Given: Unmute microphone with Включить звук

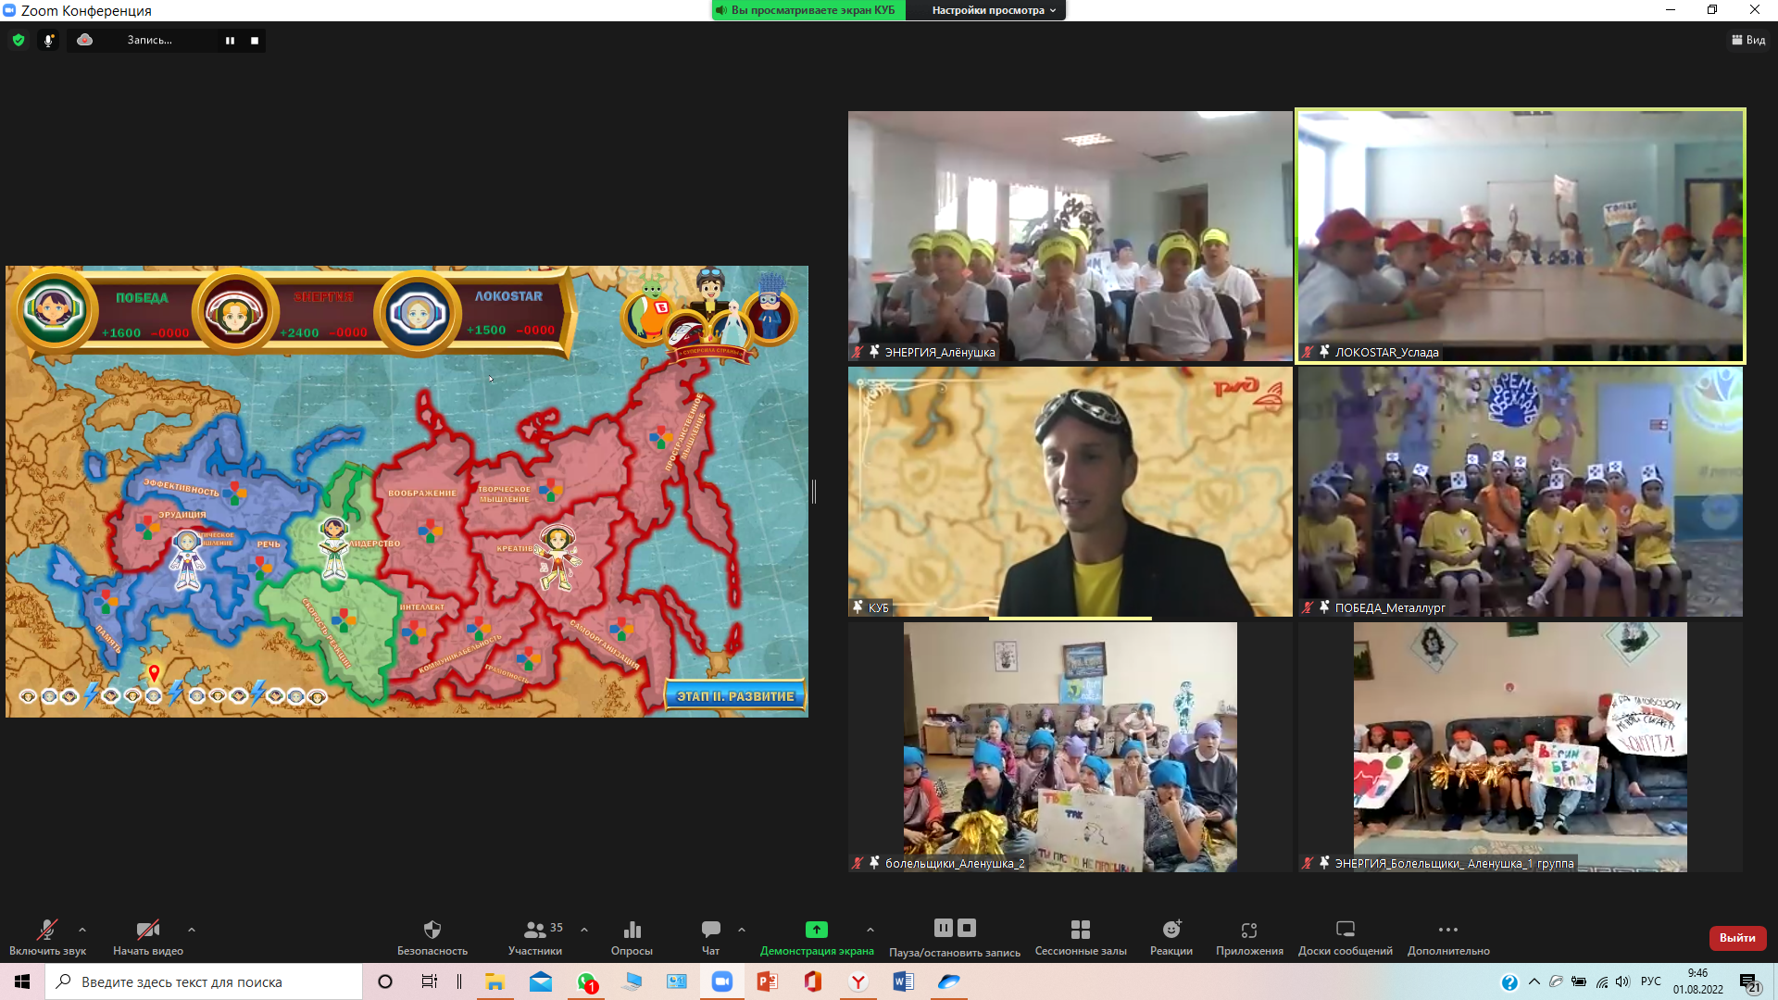Looking at the screenshot, I should (47, 930).
